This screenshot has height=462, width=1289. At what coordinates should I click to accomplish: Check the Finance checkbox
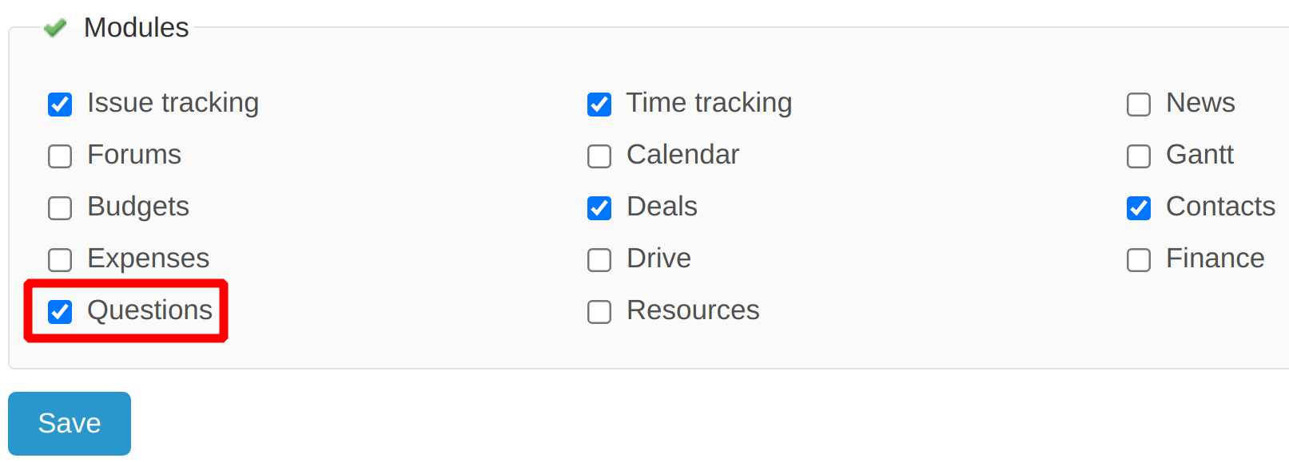[x=1139, y=260]
